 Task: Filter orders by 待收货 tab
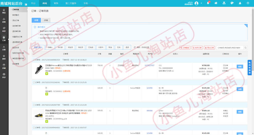pos(81,47)
